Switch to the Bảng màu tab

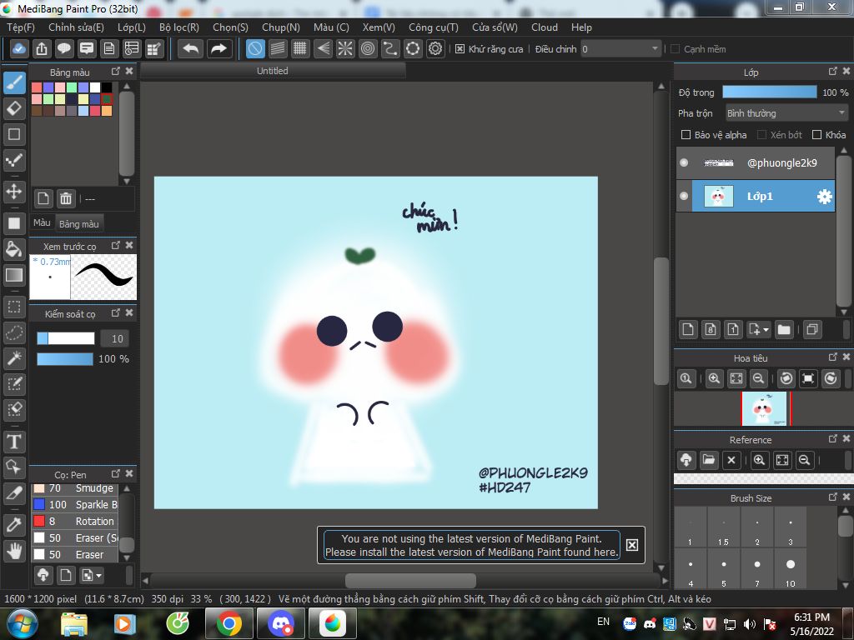click(79, 223)
